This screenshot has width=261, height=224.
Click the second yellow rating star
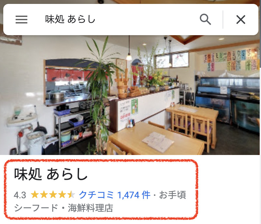(x=44, y=195)
